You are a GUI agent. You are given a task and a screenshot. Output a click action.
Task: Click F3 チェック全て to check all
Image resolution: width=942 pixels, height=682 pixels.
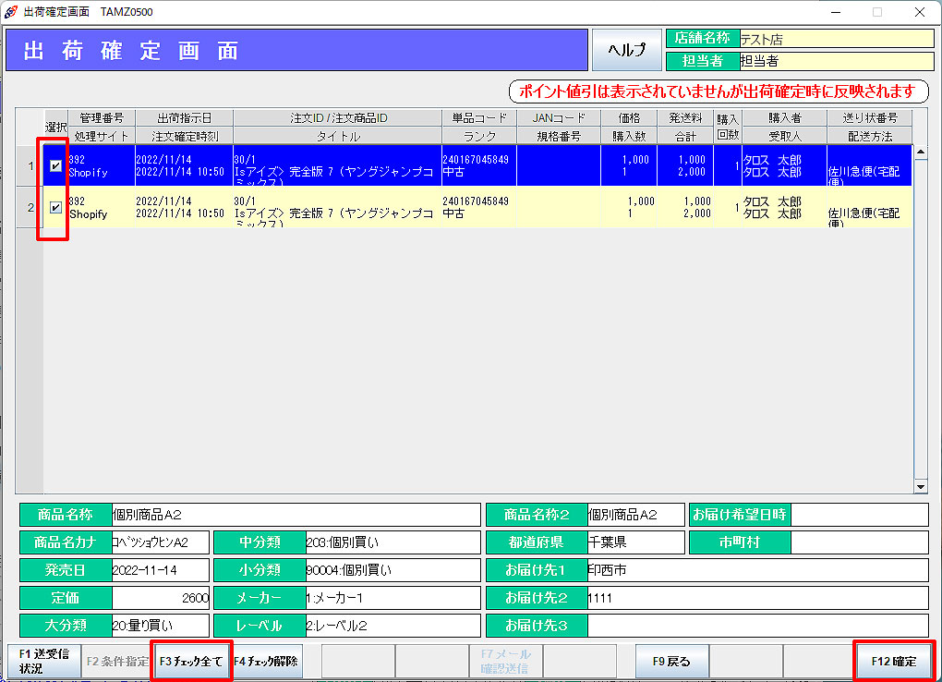tap(191, 662)
